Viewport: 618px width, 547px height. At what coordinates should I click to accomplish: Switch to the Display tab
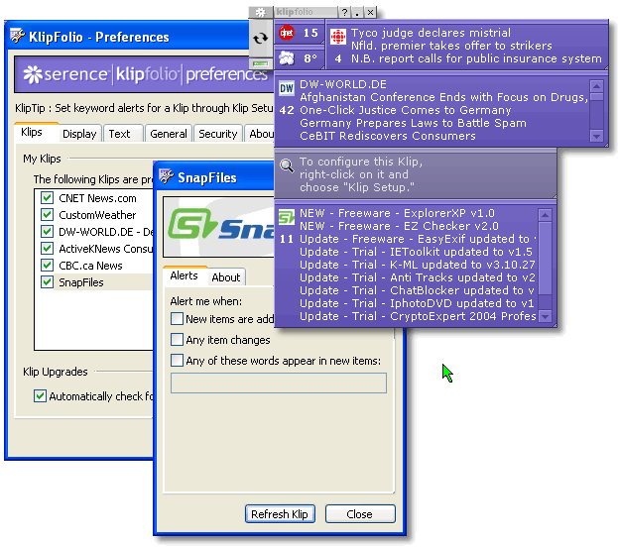79,134
